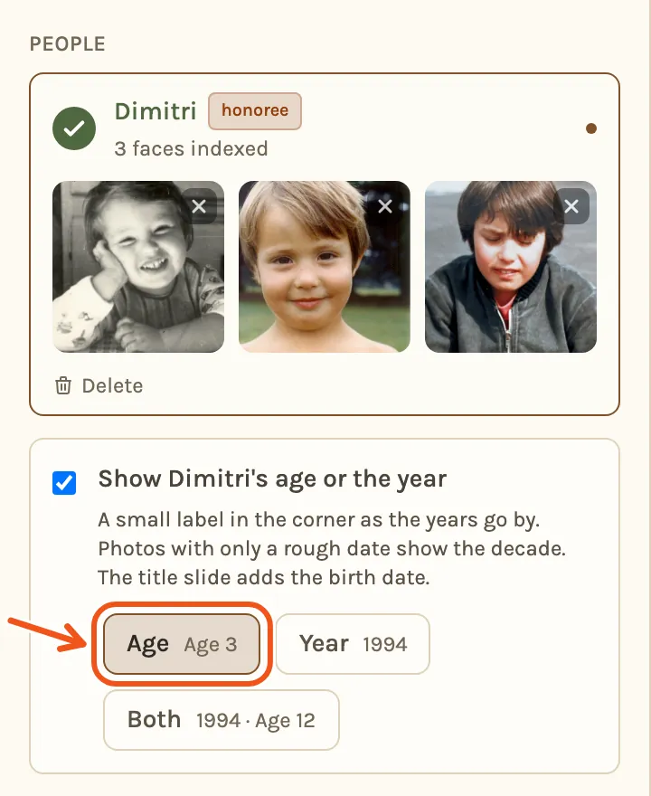This screenshot has width=651, height=796.
Task: Remove the blond child face photo
Action: (x=385, y=206)
